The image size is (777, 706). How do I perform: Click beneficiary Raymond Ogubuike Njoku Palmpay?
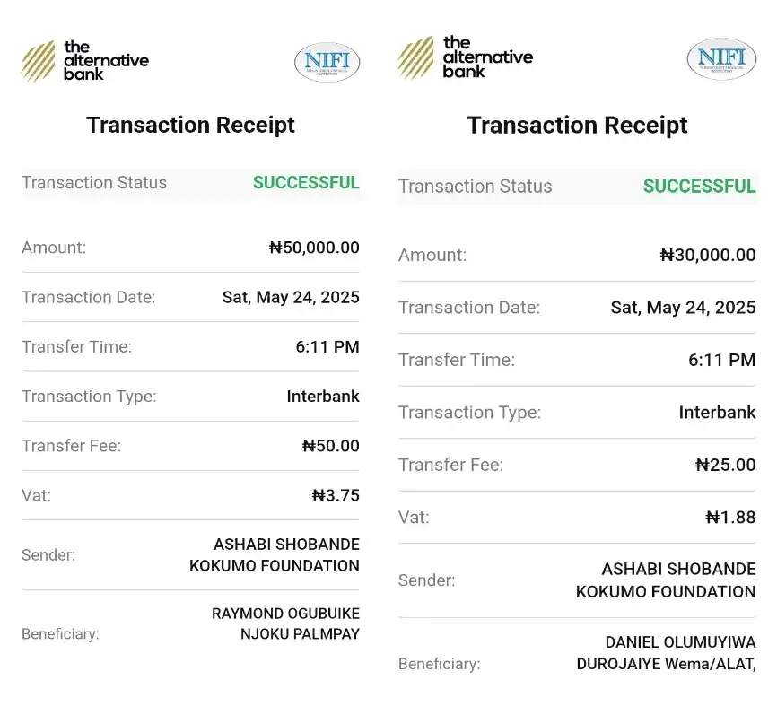pyautogui.click(x=285, y=623)
